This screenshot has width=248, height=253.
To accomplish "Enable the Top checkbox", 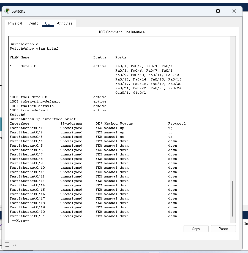I will pyautogui.click(x=7, y=244).
